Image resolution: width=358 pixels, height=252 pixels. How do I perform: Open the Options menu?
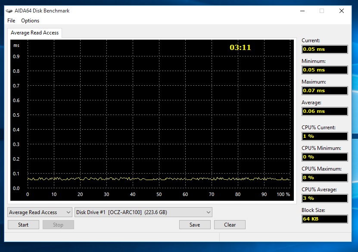click(30, 20)
